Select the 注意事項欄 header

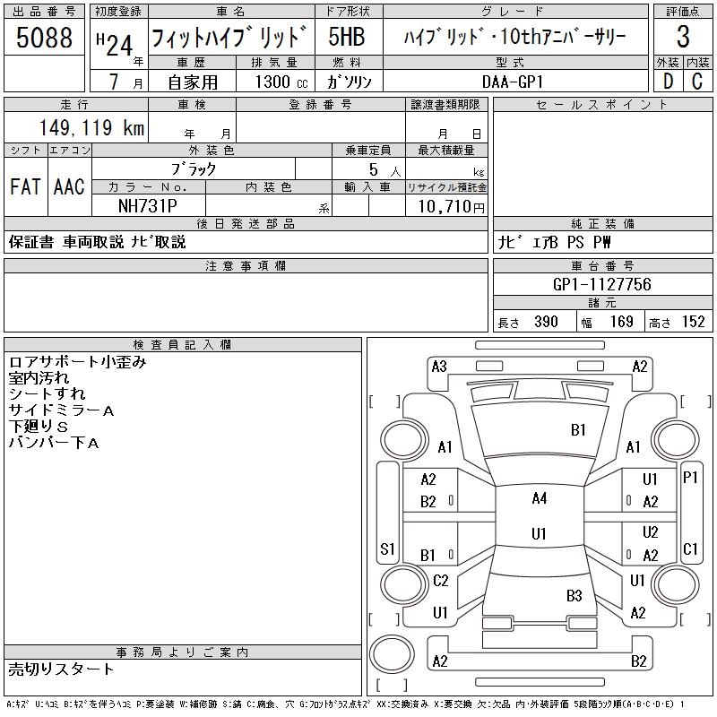[246, 265]
